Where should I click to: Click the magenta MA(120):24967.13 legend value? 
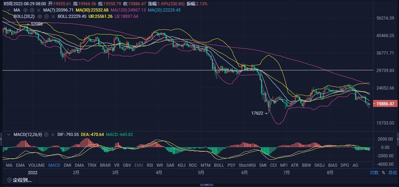tap(128, 10)
